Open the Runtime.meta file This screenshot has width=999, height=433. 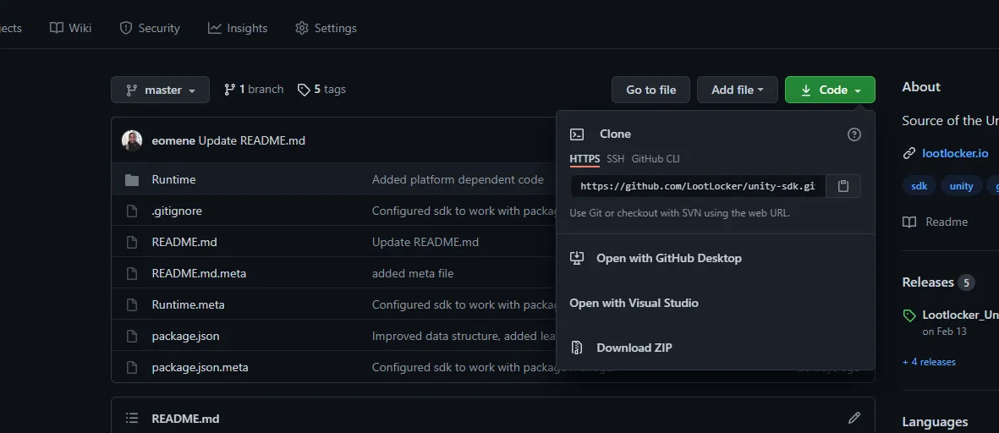pyautogui.click(x=188, y=304)
